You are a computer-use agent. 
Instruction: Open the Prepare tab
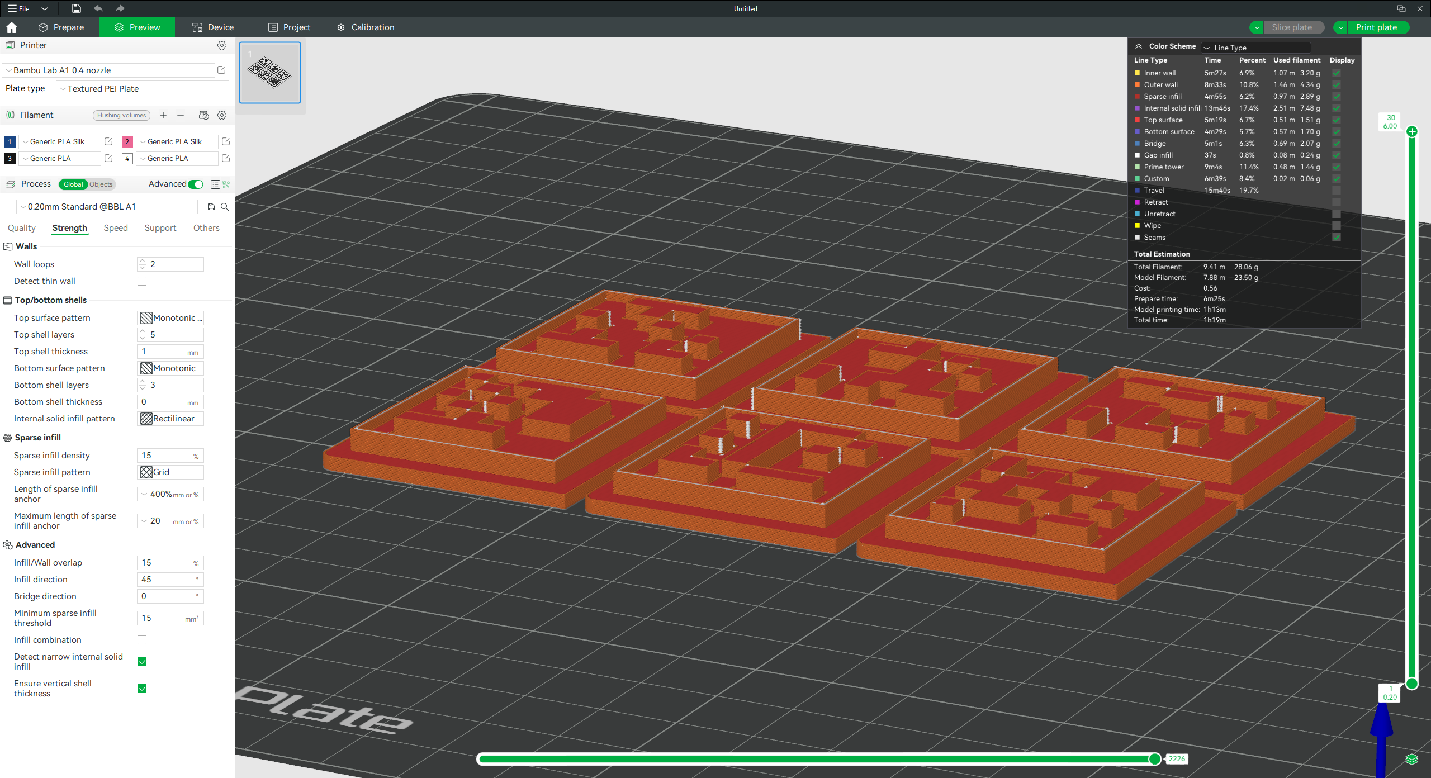click(x=61, y=27)
